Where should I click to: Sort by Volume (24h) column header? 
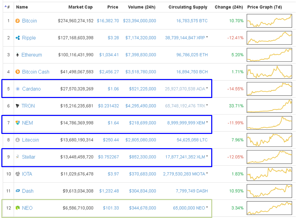click(142, 7)
